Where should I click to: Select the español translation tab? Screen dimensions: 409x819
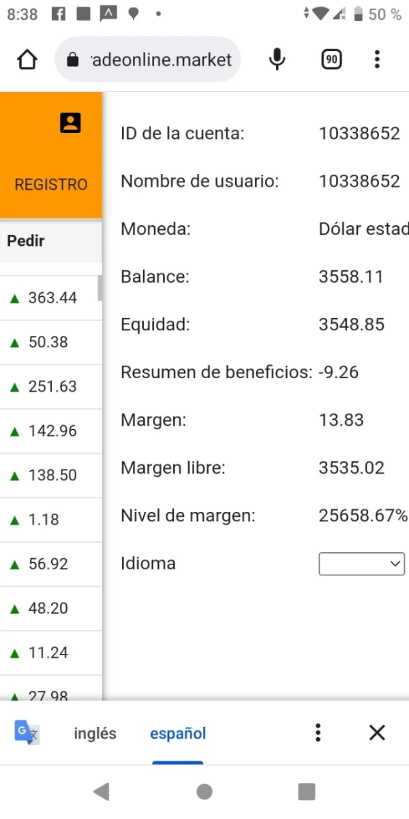click(x=178, y=734)
